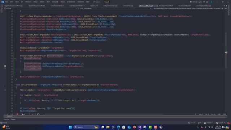Screen dimensions: 231x130
Task: Collapse the for loop block
Action: 15,95
